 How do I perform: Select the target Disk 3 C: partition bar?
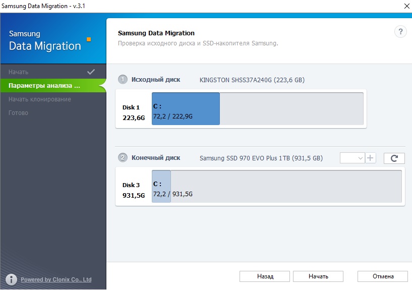coord(161,186)
